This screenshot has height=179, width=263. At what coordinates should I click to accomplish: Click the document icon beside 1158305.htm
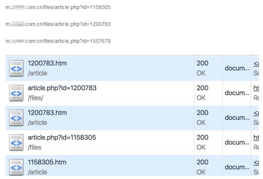tap(16, 167)
